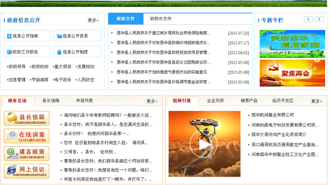Go to next 专题专栏 slide arrow
This screenshot has width=331, height=185.
click(x=319, y=19)
